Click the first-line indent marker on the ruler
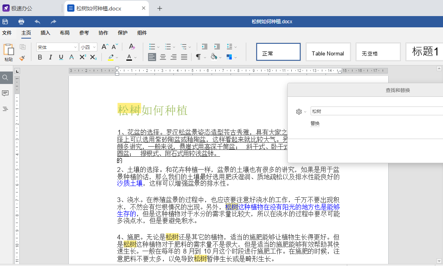This screenshot has height=266, width=443. [x=117, y=69]
